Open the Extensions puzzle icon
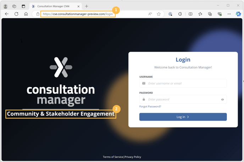 coord(180,14)
